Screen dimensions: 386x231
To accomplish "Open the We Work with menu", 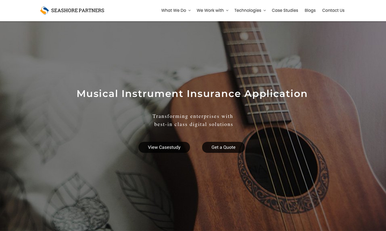I will click(x=210, y=10).
